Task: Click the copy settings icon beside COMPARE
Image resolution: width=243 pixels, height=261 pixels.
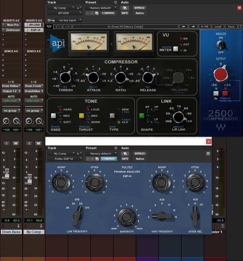Action: tap(97, 13)
